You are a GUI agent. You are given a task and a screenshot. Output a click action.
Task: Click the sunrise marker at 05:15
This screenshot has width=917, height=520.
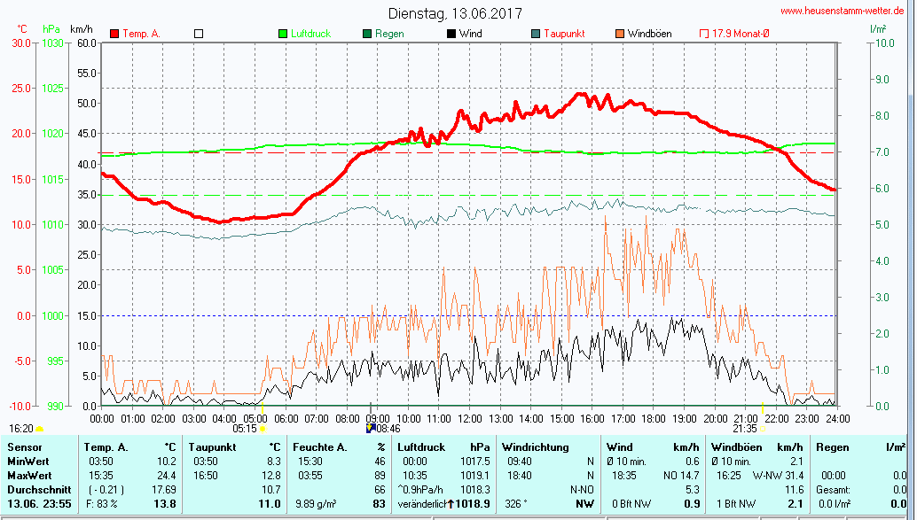263,429
